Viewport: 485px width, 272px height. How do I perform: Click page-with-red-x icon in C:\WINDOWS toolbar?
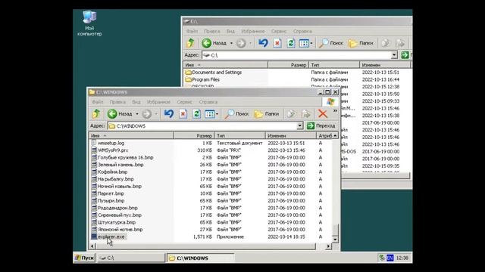coord(183,114)
